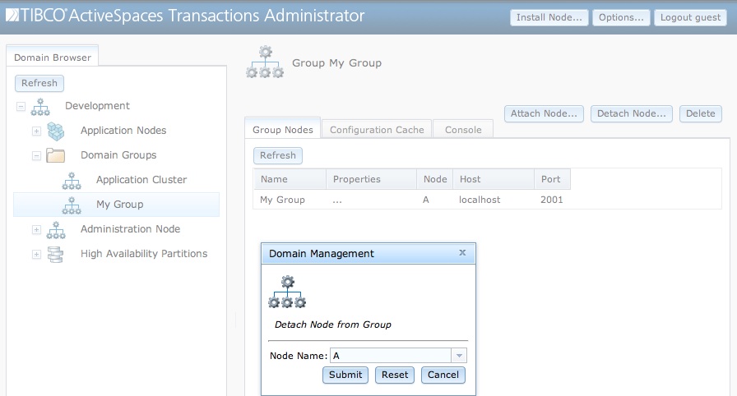Viewport: 737px width, 396px height.
Task: Collapse the Domain Groups branch
Action: click(36, 156)
